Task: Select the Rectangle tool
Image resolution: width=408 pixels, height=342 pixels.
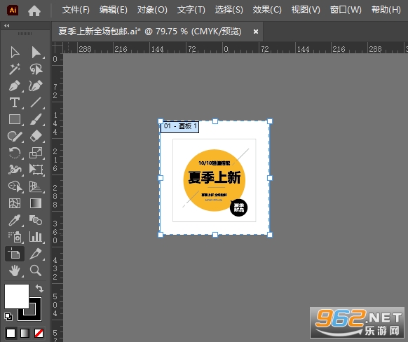Action: pyautogui.click(x=15, y=119)
